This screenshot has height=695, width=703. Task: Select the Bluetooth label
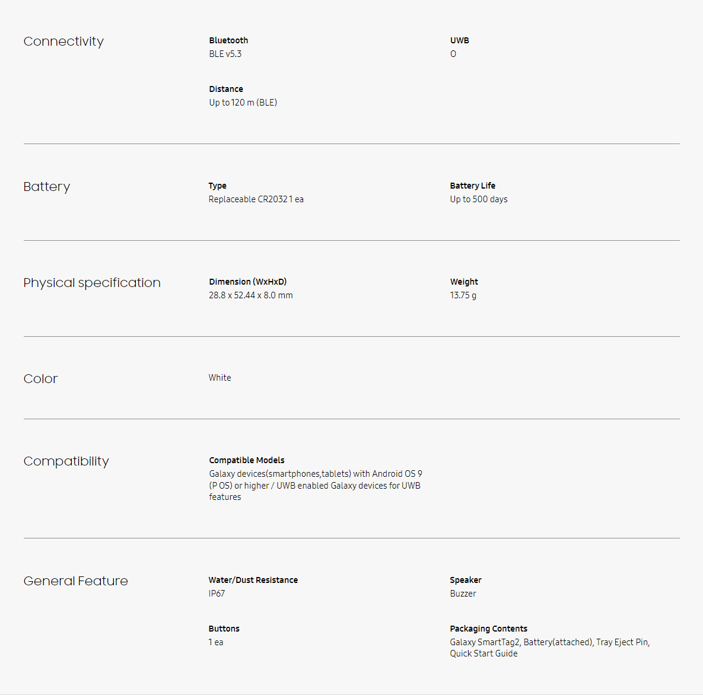click(228, 40)
